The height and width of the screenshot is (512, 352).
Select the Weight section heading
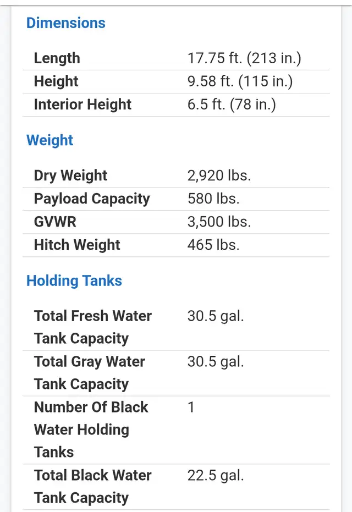(50, 140)
